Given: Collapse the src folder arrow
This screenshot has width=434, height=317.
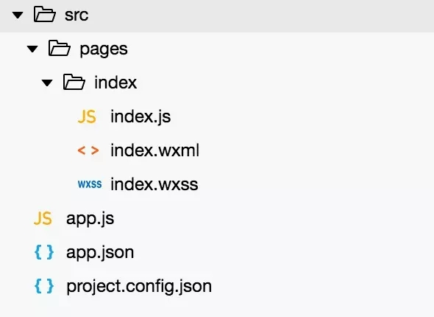Looking at the screenshot, I should click(x=18, y=15).
